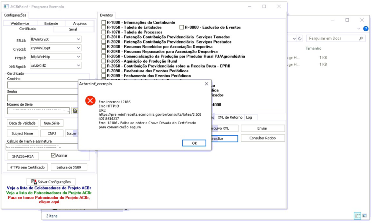Click into the Senha password field
Image resolution: width=377 pixels, height=223 pixels.
[x=43, y=98]
